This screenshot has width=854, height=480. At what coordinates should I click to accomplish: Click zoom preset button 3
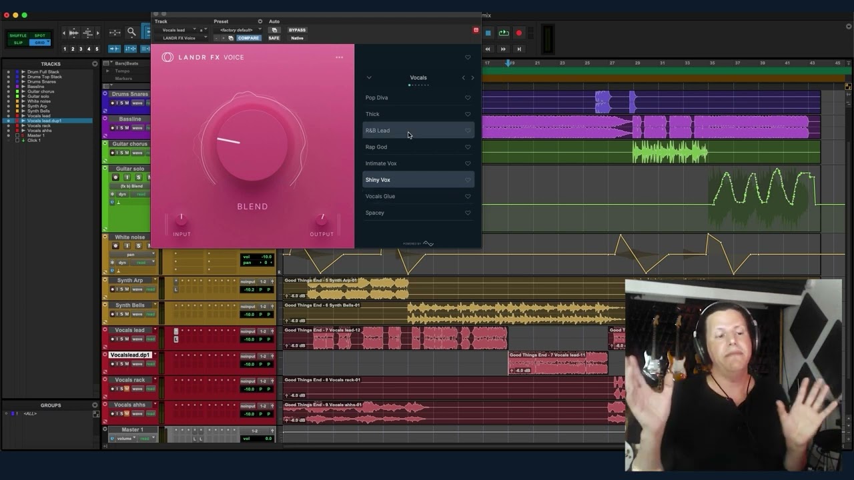(x=81, y=49)
